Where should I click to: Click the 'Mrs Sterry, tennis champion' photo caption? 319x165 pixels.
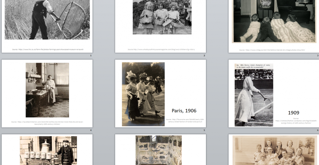pos(253,66)
